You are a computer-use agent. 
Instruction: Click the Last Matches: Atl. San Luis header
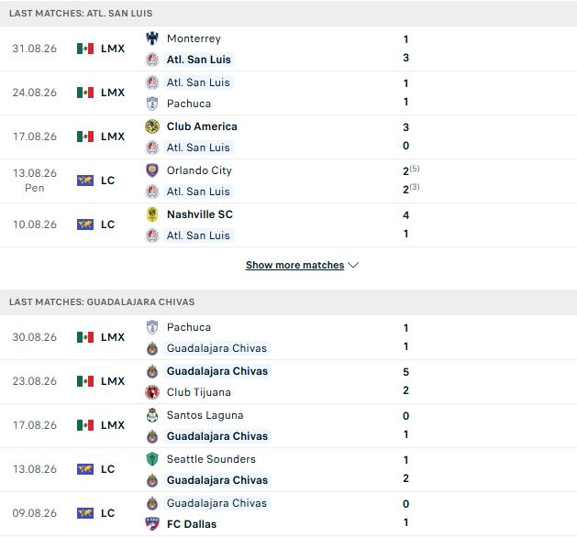click(81, 13)
